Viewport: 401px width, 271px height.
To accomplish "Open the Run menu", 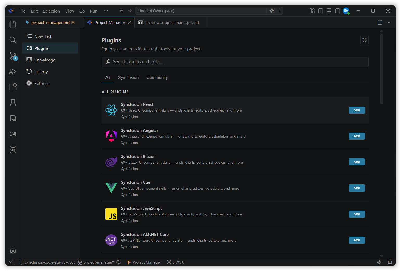I will [93, 11].
